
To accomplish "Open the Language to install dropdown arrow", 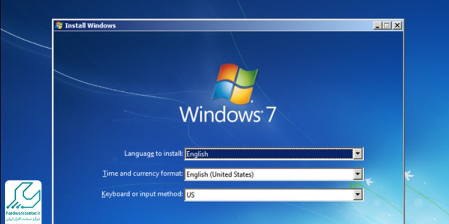I will pos(358,153).
